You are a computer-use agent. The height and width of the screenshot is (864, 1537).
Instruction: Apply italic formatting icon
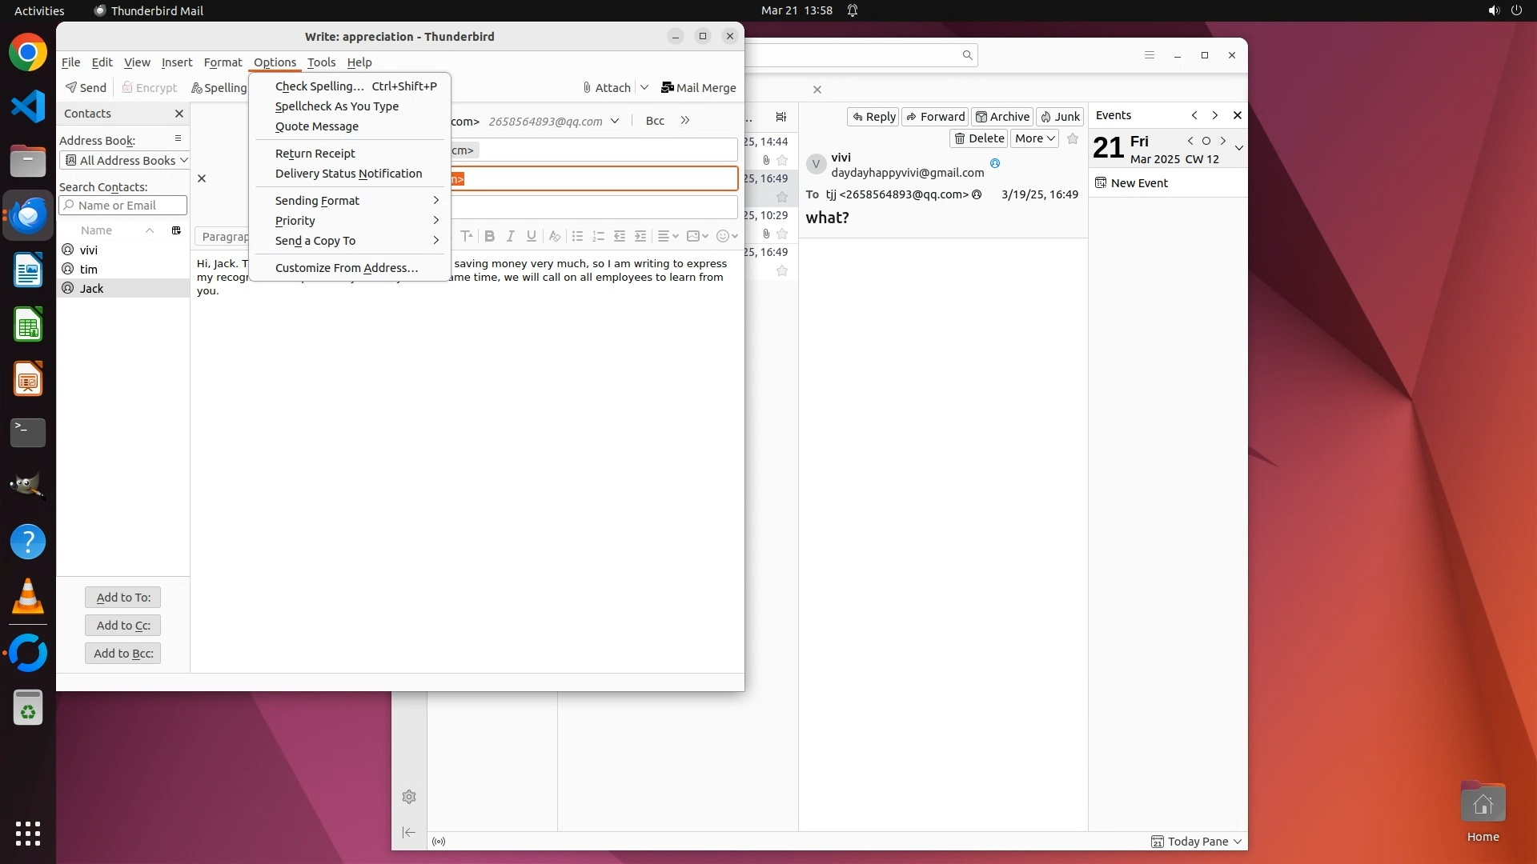click(510, 236)
